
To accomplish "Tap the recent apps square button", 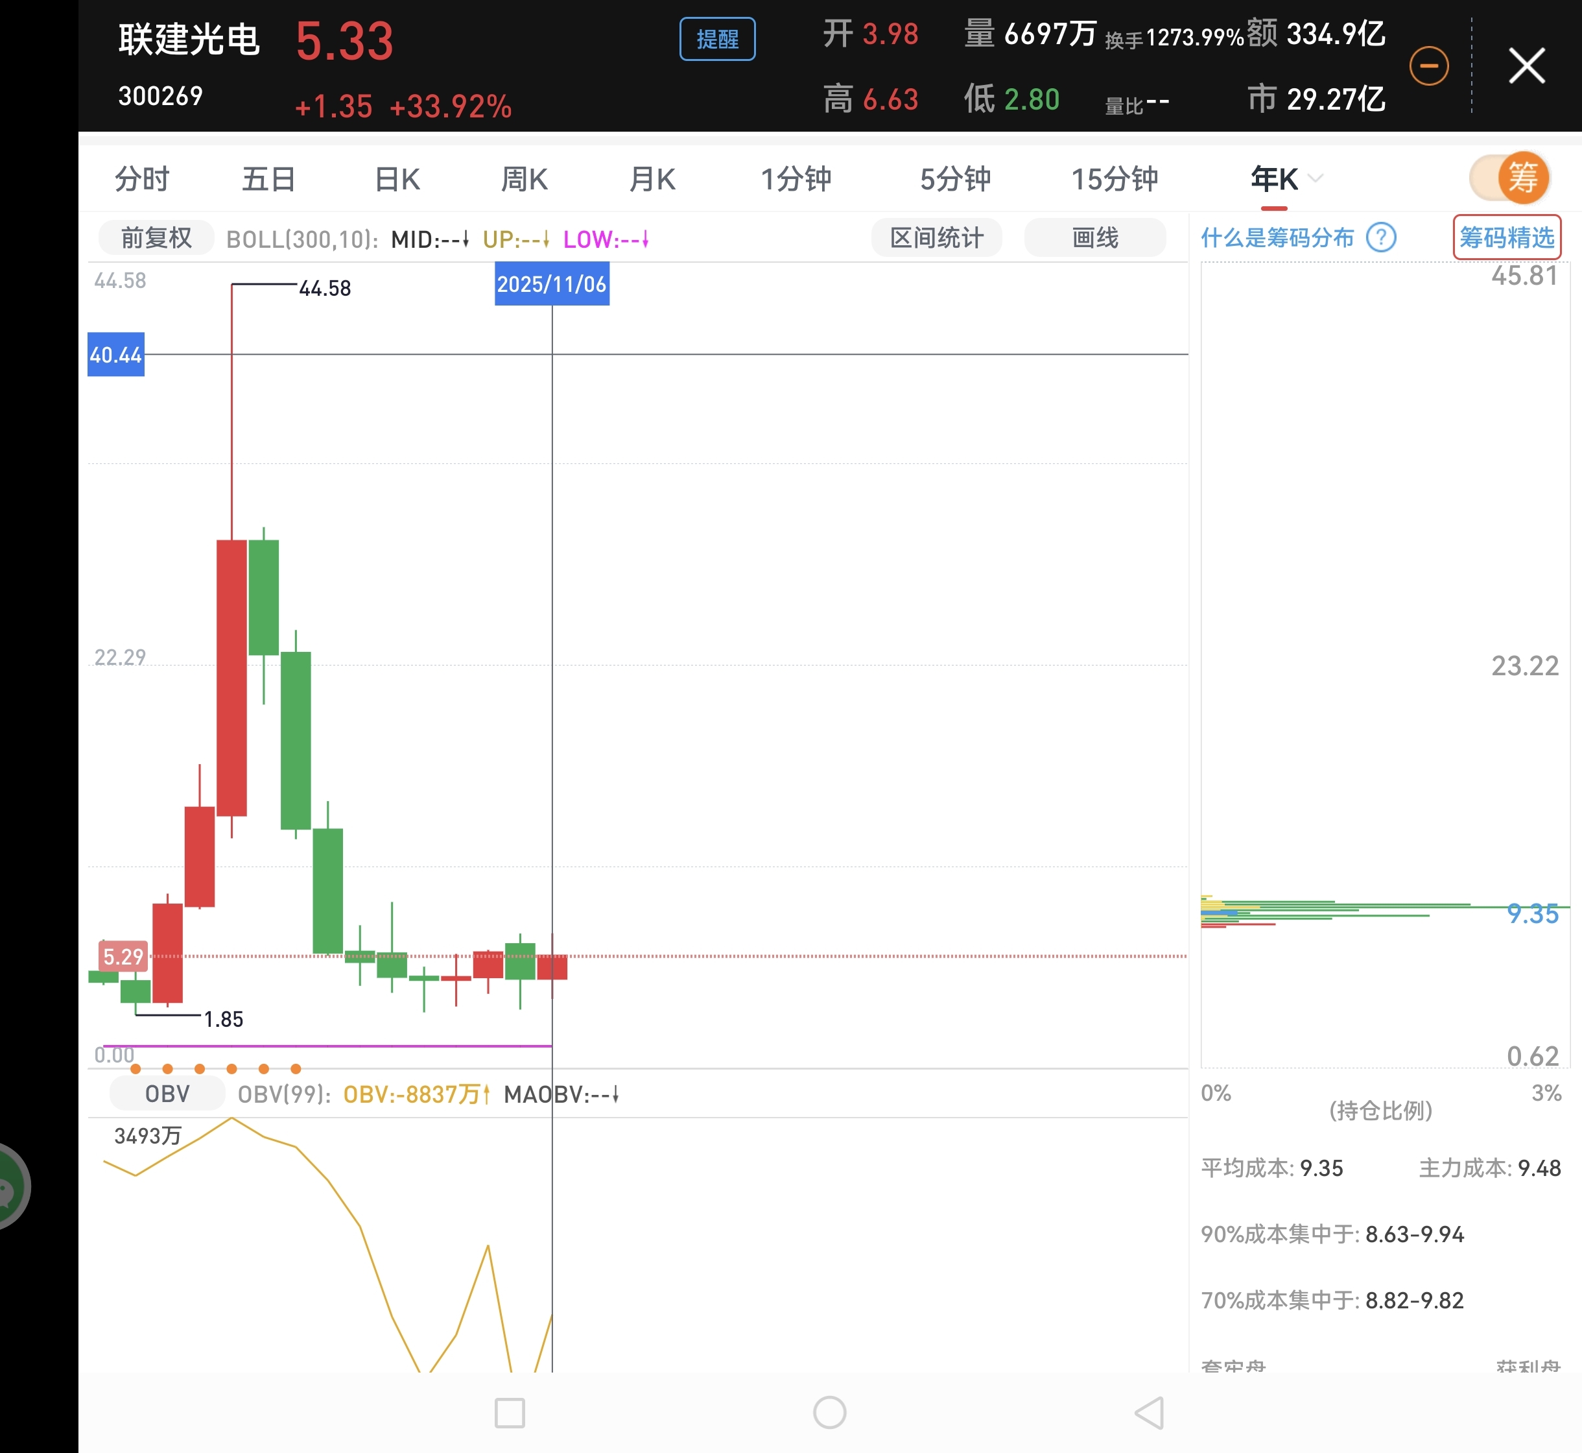I will point(509,1412).
